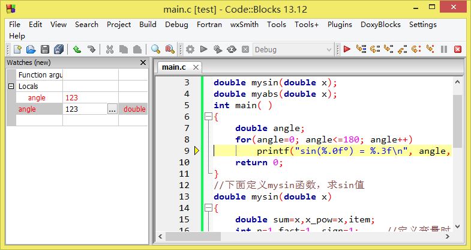Click the Save all files icon
This screenshot has height=250, width=471.
[59, 49]
